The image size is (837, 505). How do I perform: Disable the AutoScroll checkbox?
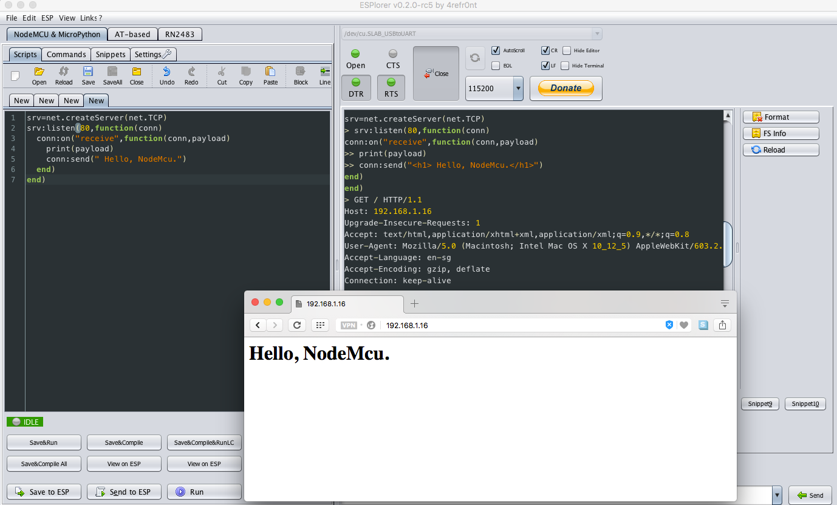pos(496,50)
